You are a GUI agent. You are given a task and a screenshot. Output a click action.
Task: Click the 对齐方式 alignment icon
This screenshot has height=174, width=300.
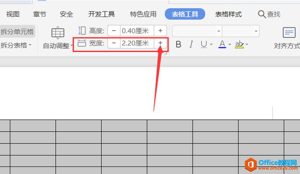(289, 32)
